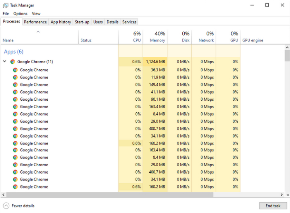This screenshot has width=290, height=213.
Task: Click the Chrome icon in the 149.4 MB row
Action: (15, 85)
